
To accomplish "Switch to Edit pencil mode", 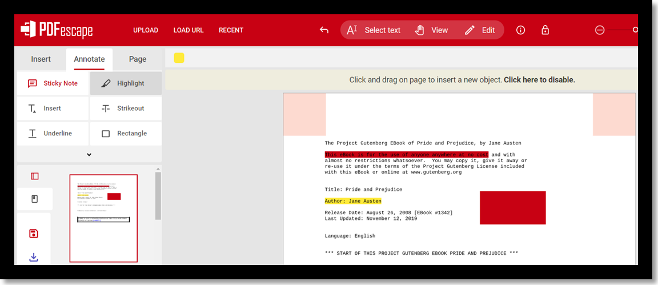I will (x=480, y=30).
